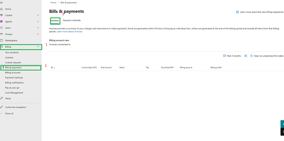The image size is (284, 141).
Task: Open Payment methods in sidebar
Action: (x=14, y=77)
